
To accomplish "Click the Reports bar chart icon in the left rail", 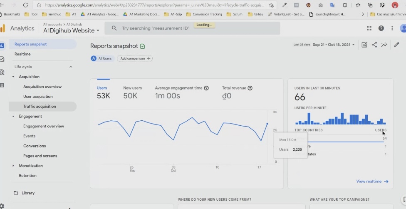I will click(2, 46).
